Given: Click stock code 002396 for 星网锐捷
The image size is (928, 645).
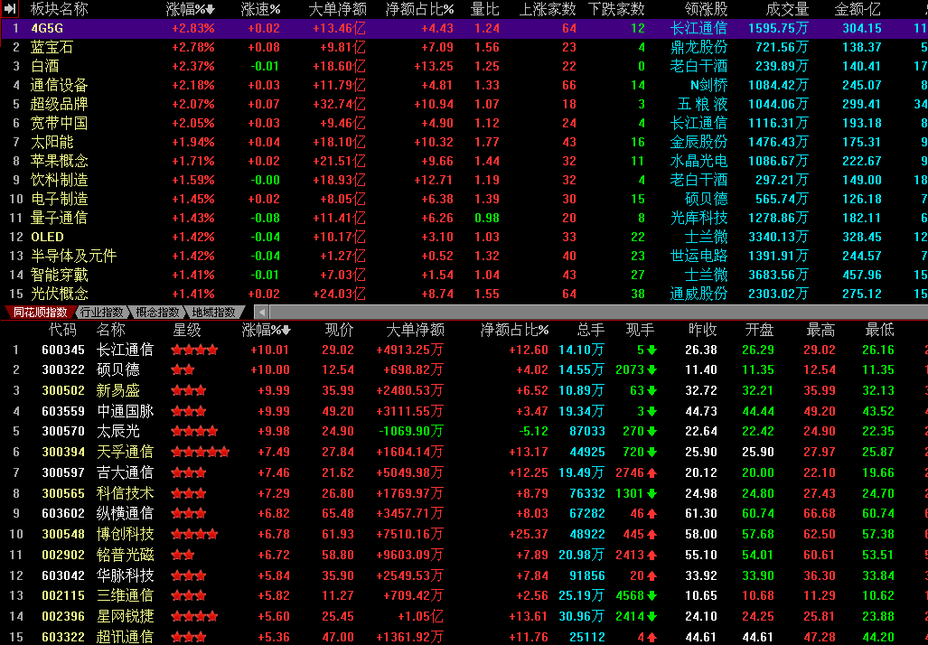Looking at the screenshot, I should [x=63, y=617].
